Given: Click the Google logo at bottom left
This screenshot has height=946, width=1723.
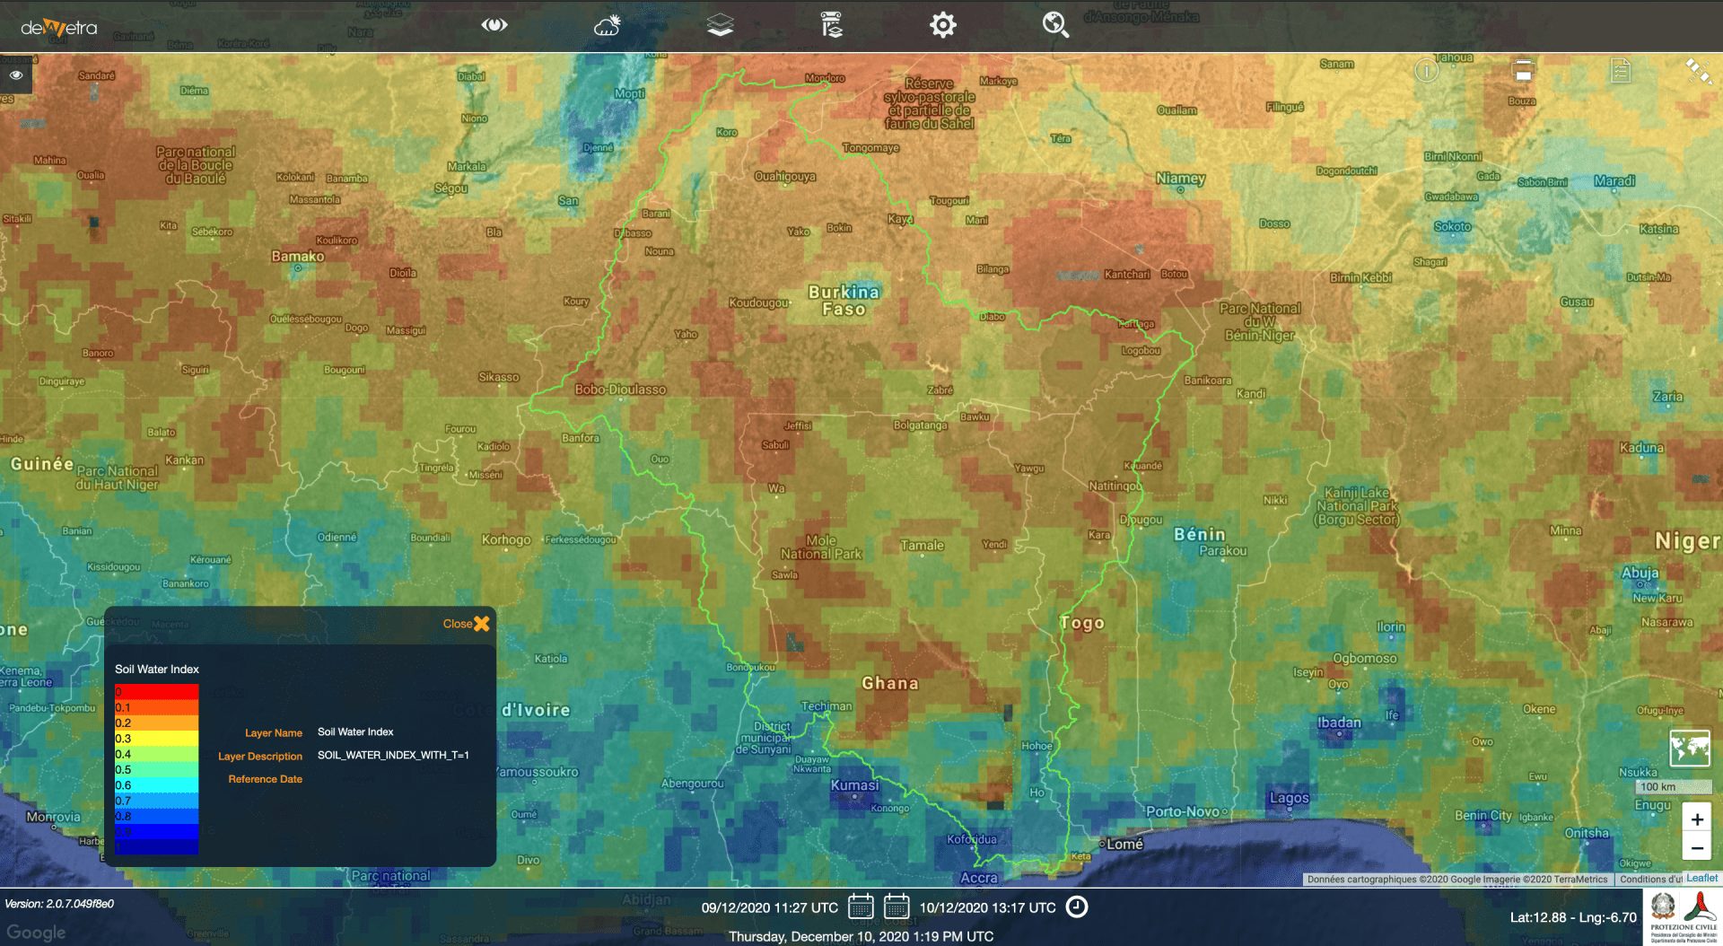Looking at the screenshot, I should (36, 933).
